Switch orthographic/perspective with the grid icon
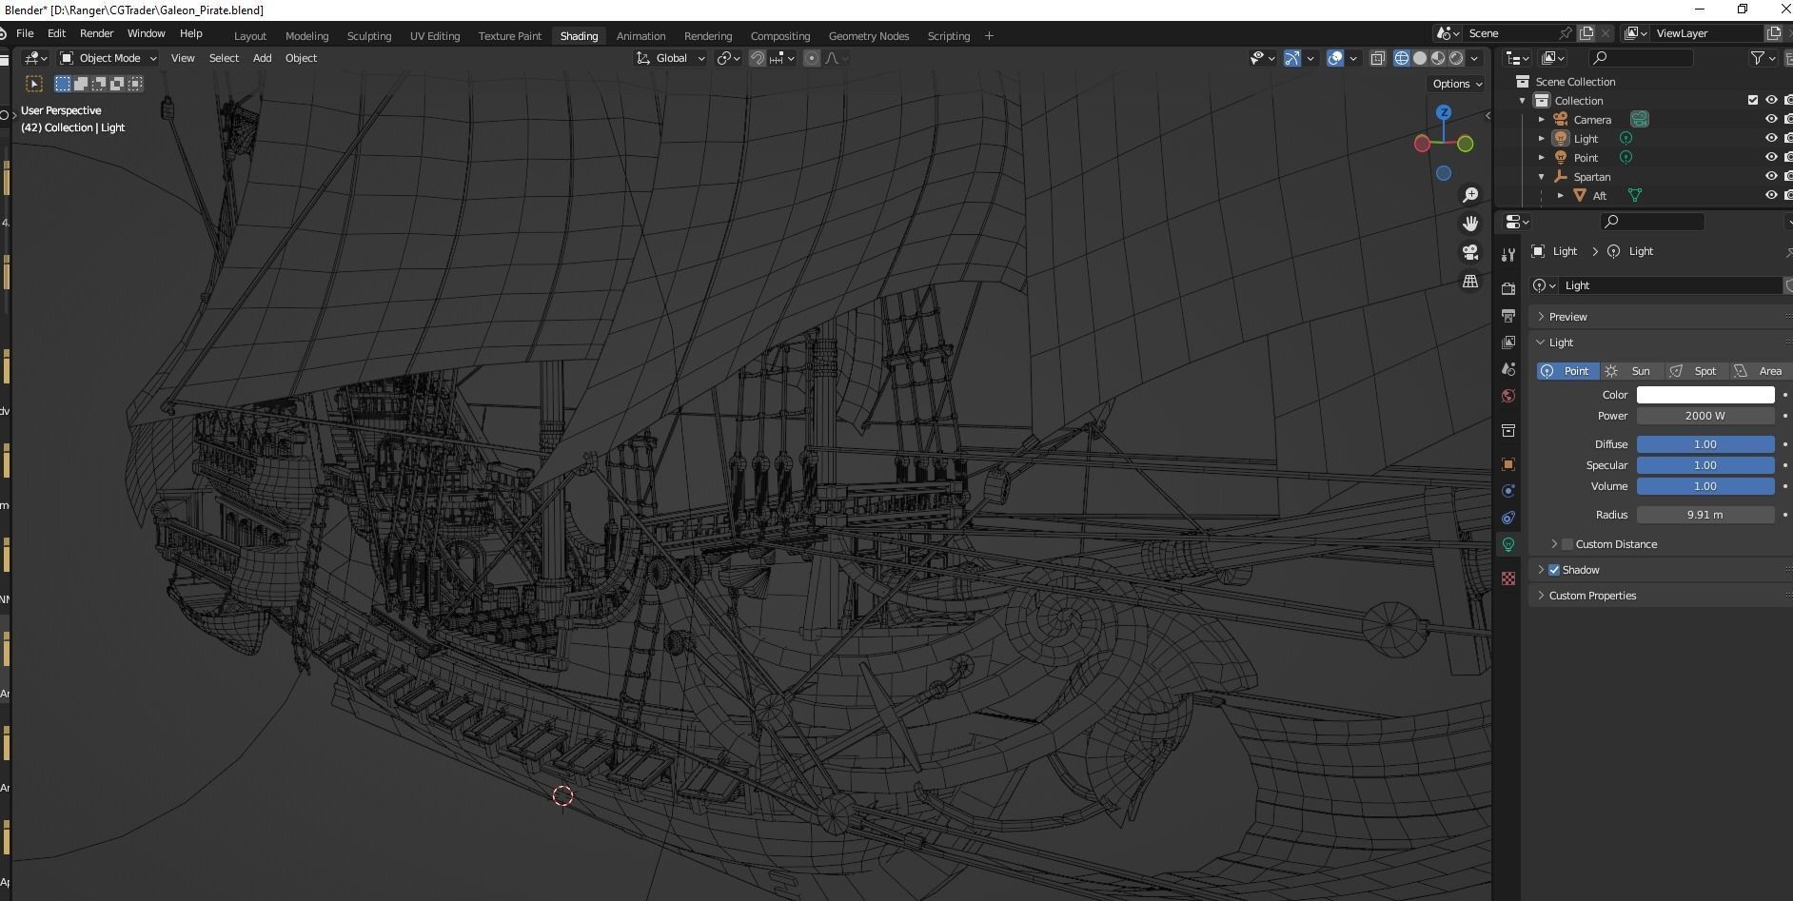The width and height of the screenshot is (1793, 901). pos(1470,282)
